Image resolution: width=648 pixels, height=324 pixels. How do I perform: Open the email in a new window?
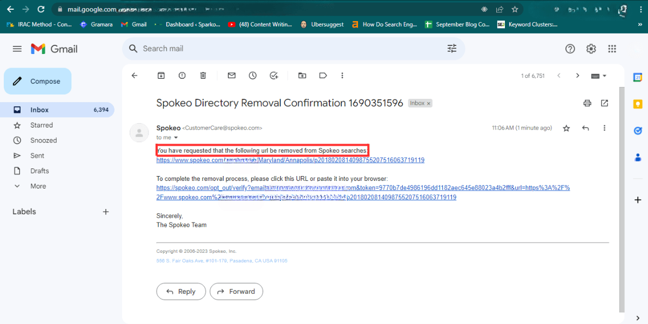605,103
